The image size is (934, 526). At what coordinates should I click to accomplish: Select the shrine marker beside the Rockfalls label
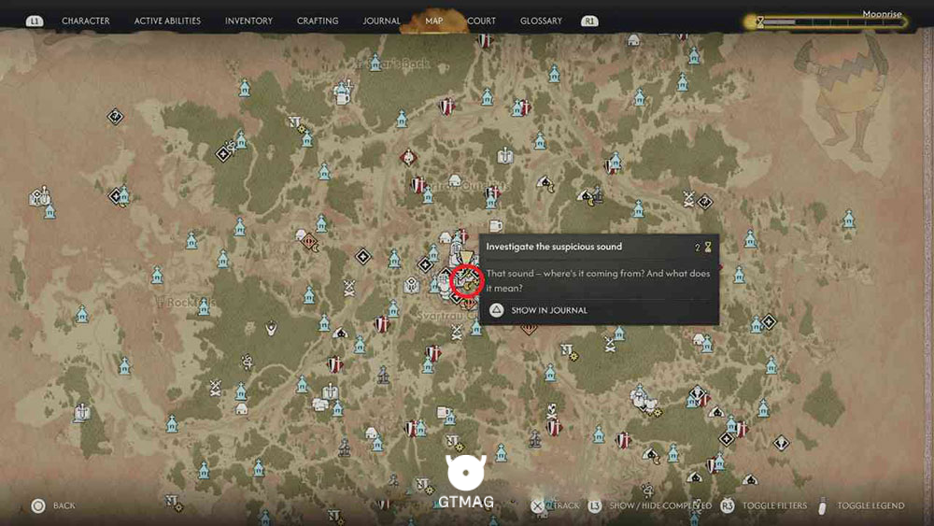coord(204,306)
